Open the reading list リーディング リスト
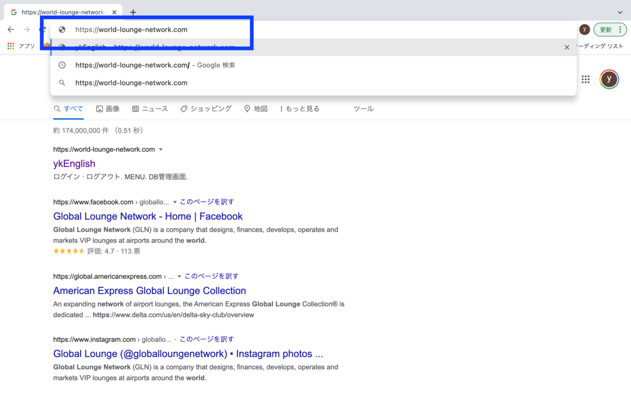 [600, 46]
